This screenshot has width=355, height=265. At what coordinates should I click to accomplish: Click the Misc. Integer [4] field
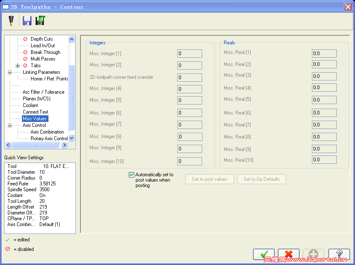[x=189, y=89]
